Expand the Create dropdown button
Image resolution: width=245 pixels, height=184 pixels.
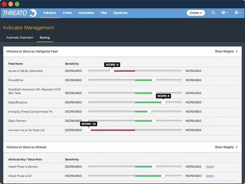click(x=196, y=13)
